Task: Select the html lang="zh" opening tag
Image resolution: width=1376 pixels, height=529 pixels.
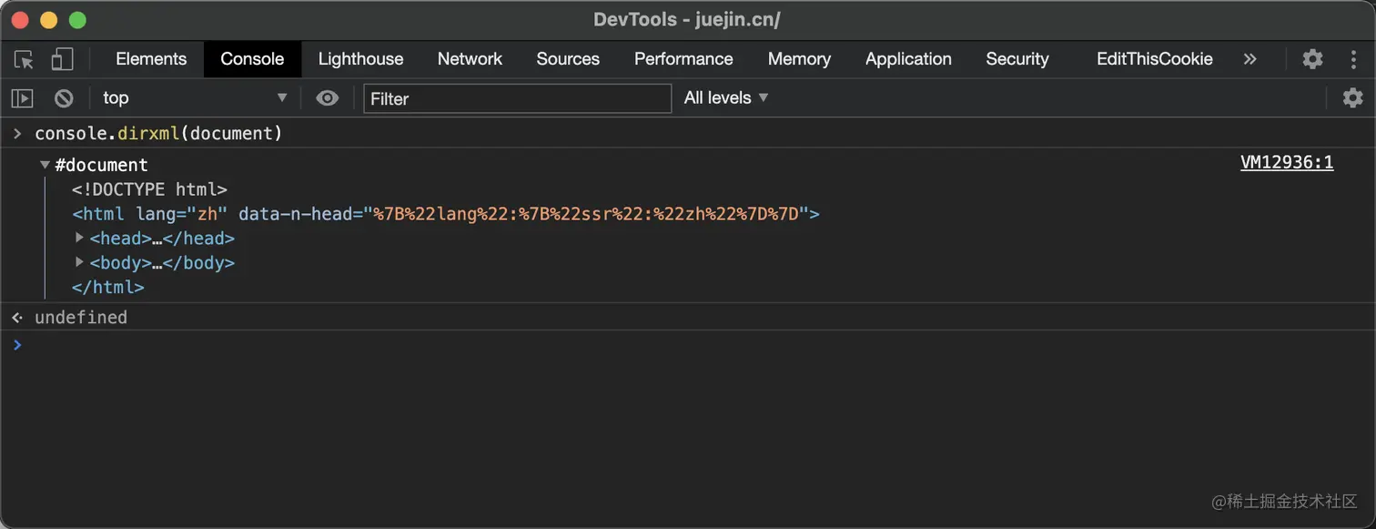Action: tap(446, 214)
